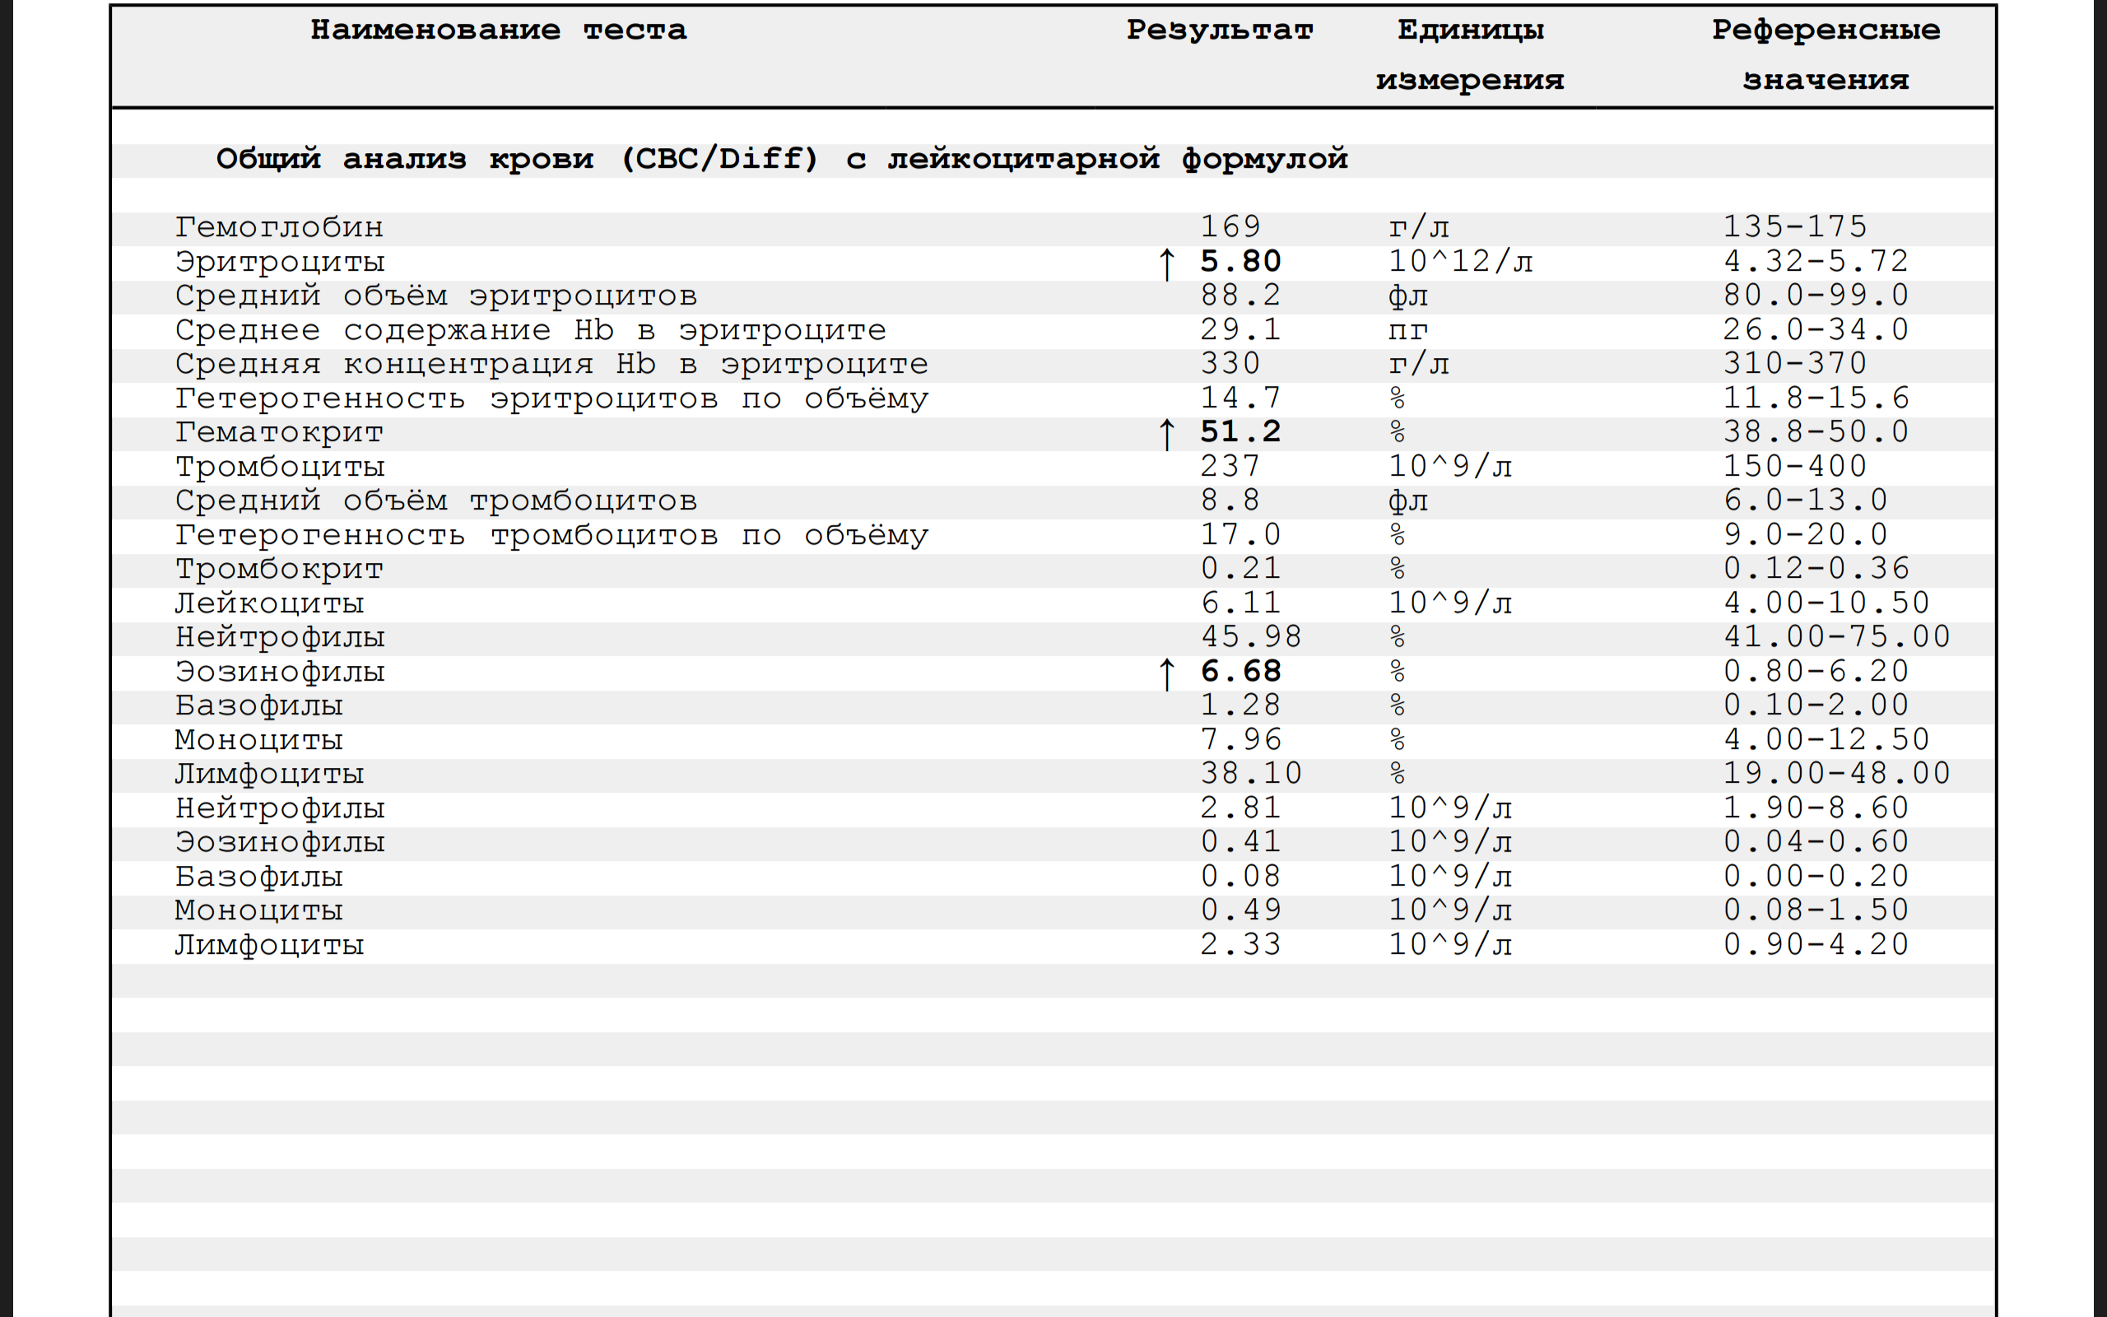Click the Лейкоциты reference range 4.00-10.50
2107x1317 pixels.
click(x=1826, y=603)
